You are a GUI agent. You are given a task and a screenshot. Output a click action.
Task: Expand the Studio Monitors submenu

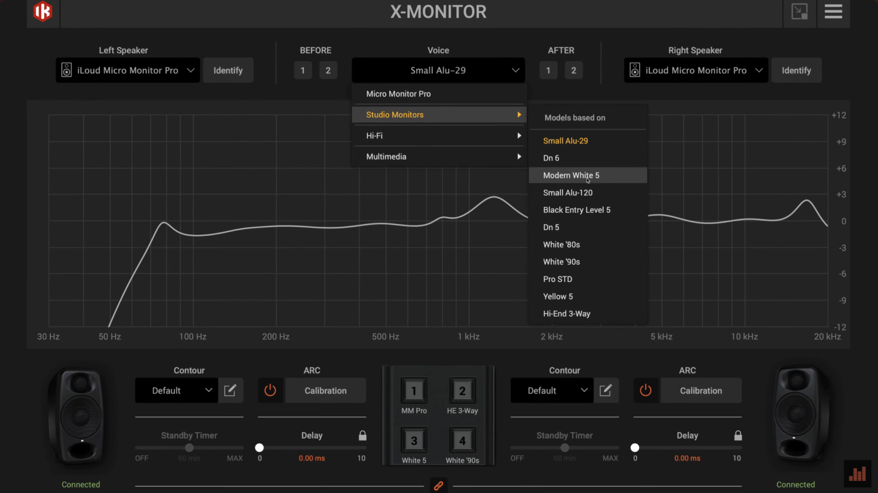pos(439,115)
